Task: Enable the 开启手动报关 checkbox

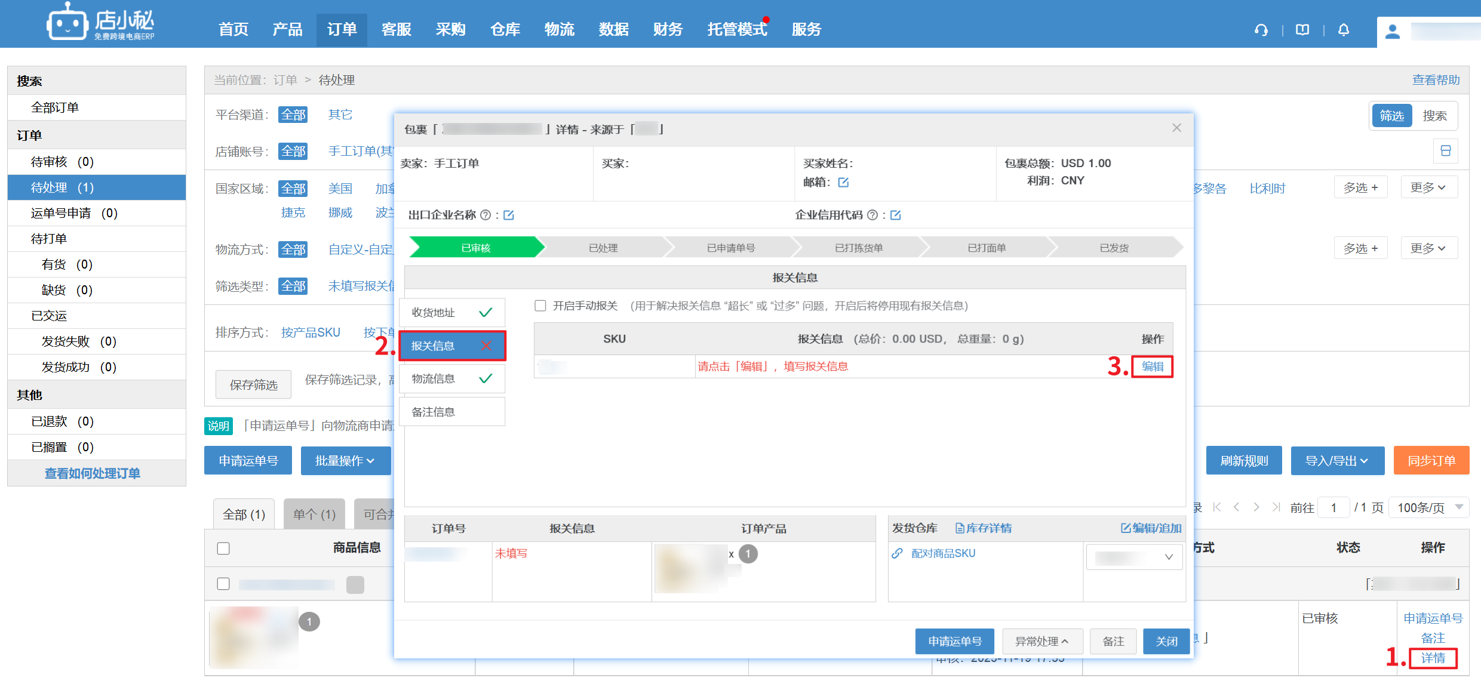Action: tap(540, 306)
